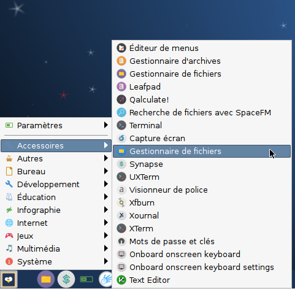Expand the Développement submenu arrow
This screenshot has height=289, width=295.
click(x=105, y=184)
